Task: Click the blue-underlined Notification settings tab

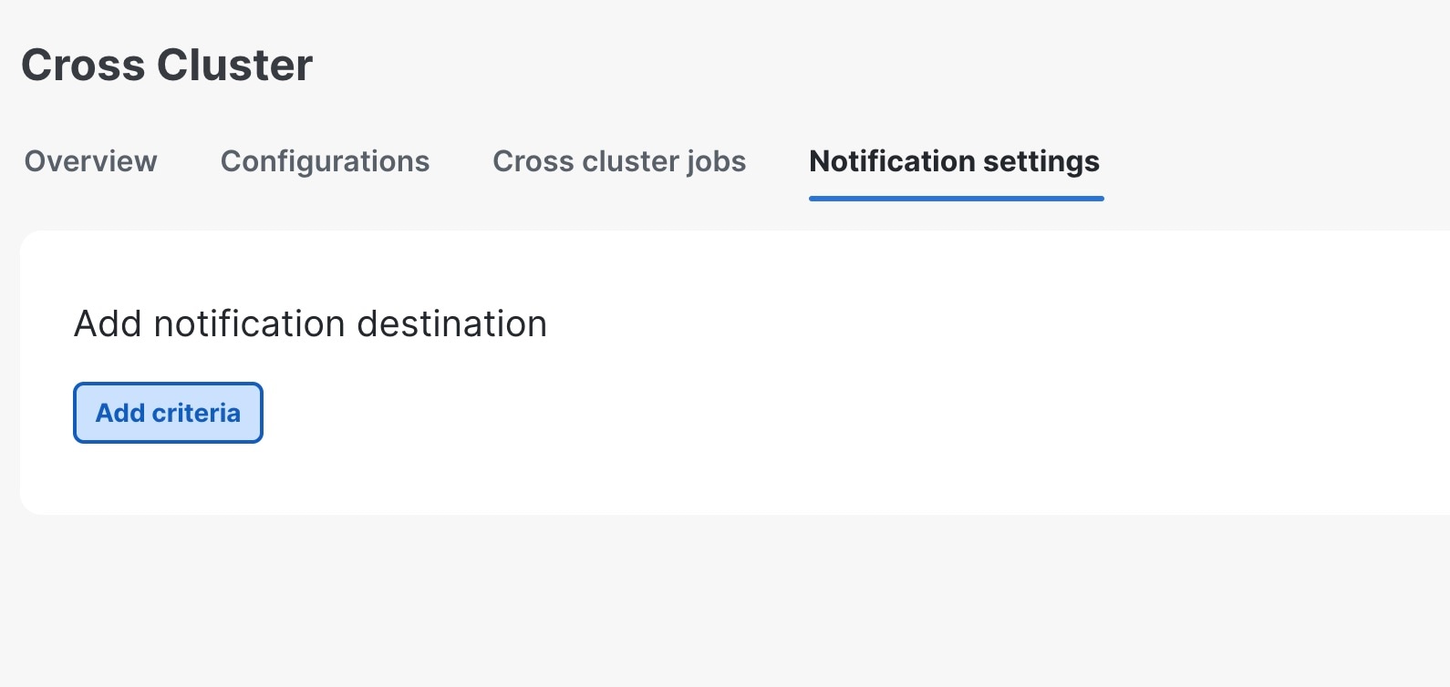Action: [954, 161]
